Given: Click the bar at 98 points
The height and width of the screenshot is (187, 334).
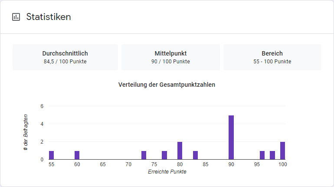Looking at the screenshot, I should [272, 155].
